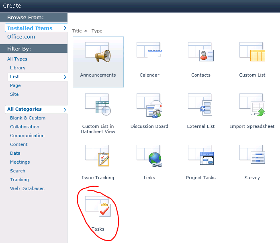Filter by Collaboration category

[25, 127]
